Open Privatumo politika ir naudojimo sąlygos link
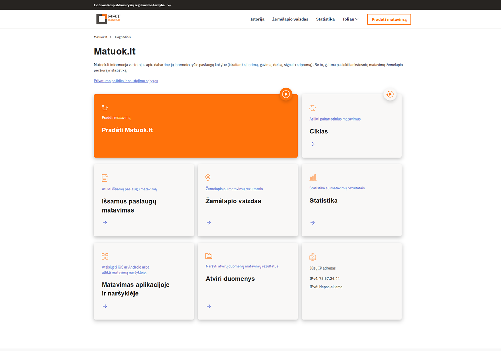The image size is (501, 351). pyautogui.click(x=126, y=81)
